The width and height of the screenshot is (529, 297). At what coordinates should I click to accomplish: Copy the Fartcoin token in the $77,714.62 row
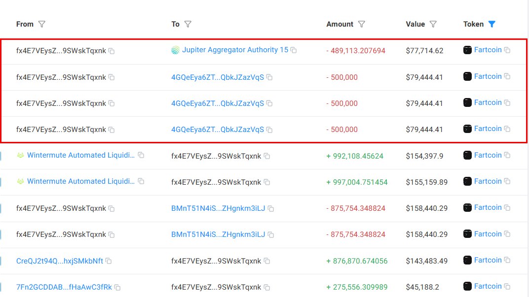click(x=507, y=50)
